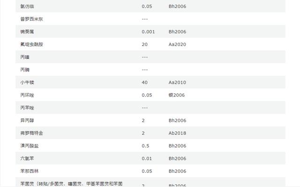300x187 pixels.
Task: Click the '弗罗梅特金' name cell
Action: coord(31,133)
